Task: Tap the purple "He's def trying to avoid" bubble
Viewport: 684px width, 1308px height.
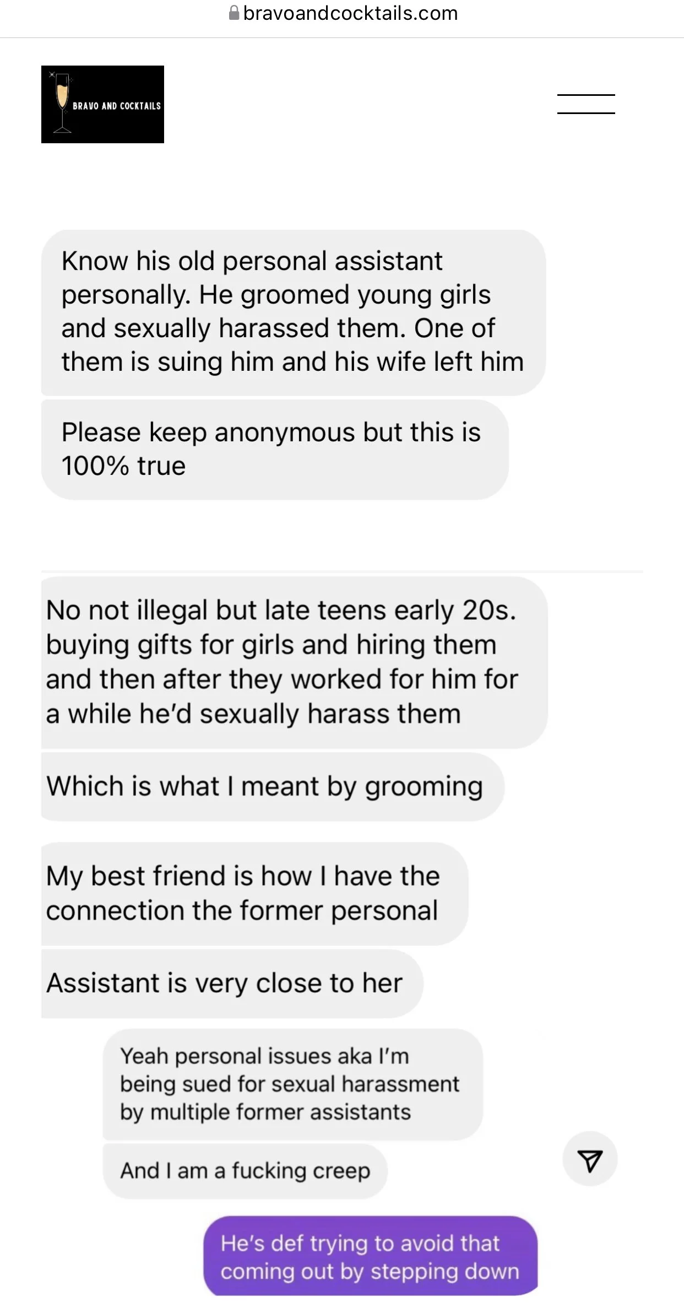Action: click(x=370, y=1256)
